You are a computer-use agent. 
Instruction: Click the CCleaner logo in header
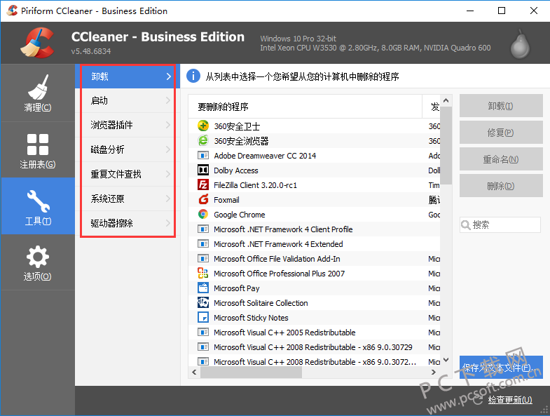pos(37,43)
